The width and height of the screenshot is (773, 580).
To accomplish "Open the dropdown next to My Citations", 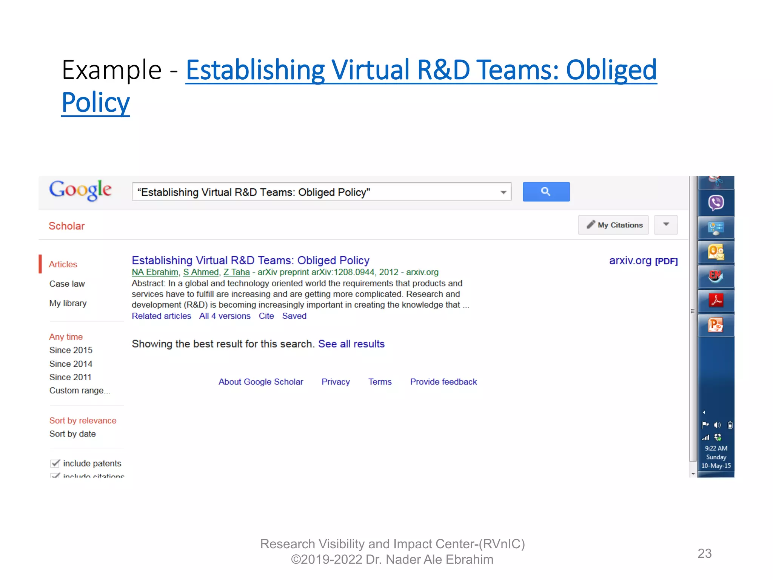I will coord(666,225).
